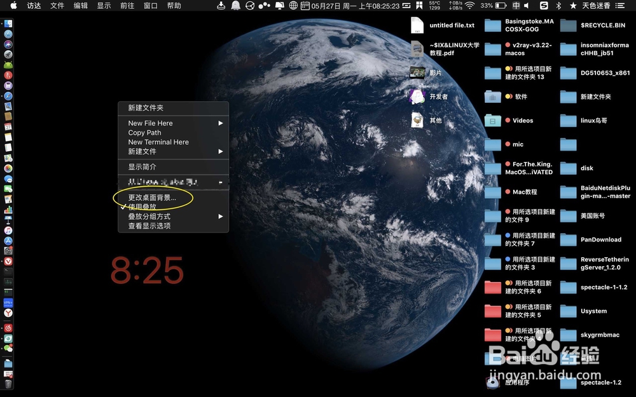
Task: Open the volume speaker menu bar icon
Action: 527,6
